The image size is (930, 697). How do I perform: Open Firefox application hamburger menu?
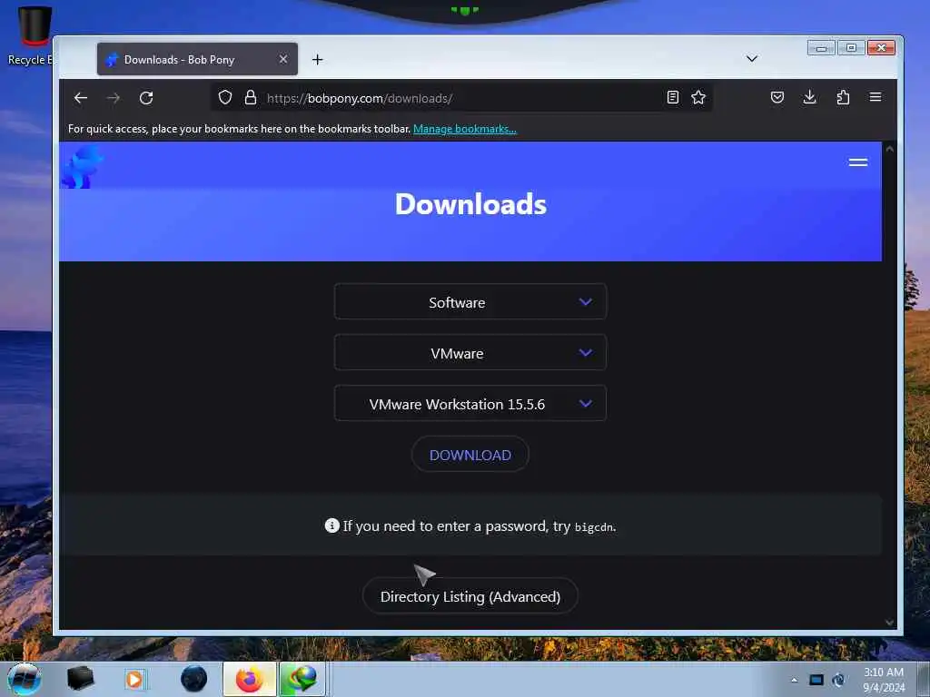pyautogui.click(x=876, y=97)
